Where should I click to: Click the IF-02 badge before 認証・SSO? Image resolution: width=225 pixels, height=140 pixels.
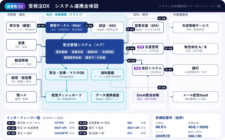(89, 26)
